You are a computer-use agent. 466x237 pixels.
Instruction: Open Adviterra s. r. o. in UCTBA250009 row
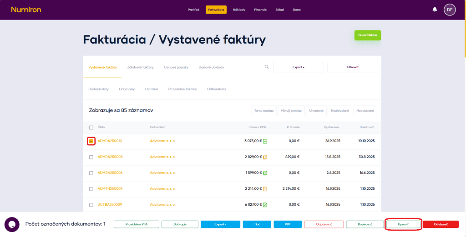163,205
